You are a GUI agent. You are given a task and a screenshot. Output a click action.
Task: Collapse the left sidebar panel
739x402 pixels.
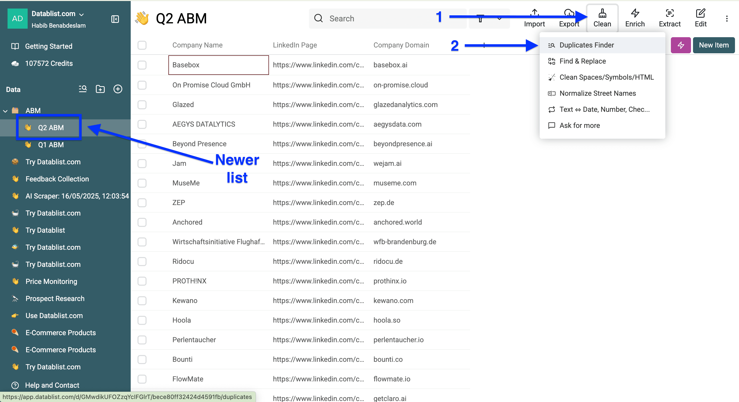pos(115,19)
